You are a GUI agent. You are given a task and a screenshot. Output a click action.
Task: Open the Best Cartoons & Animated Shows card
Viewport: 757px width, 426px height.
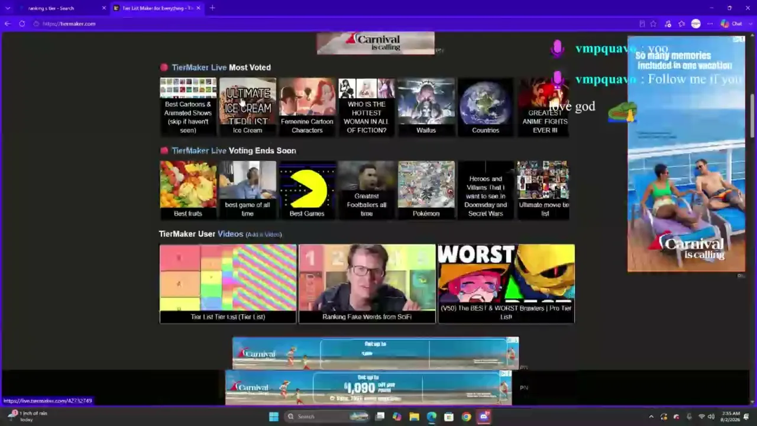pos(188,106)
